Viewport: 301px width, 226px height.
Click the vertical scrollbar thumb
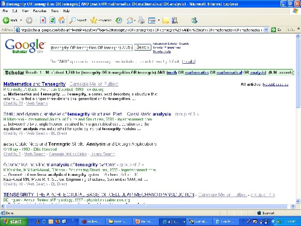coord(298,74)
